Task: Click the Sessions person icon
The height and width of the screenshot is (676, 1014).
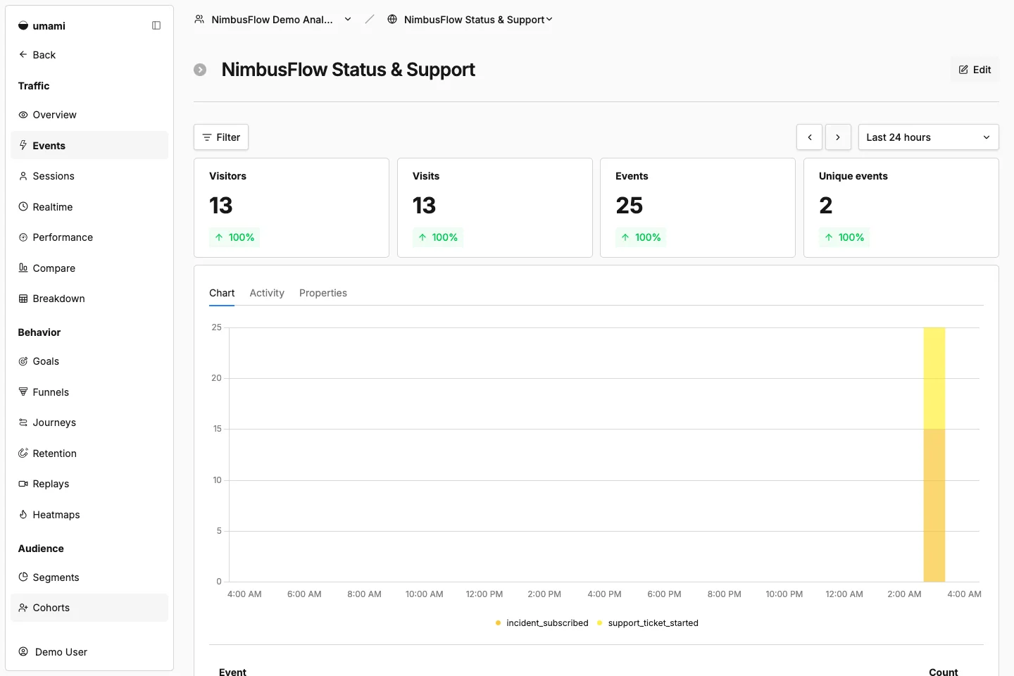Action: (x=23, y=176)
